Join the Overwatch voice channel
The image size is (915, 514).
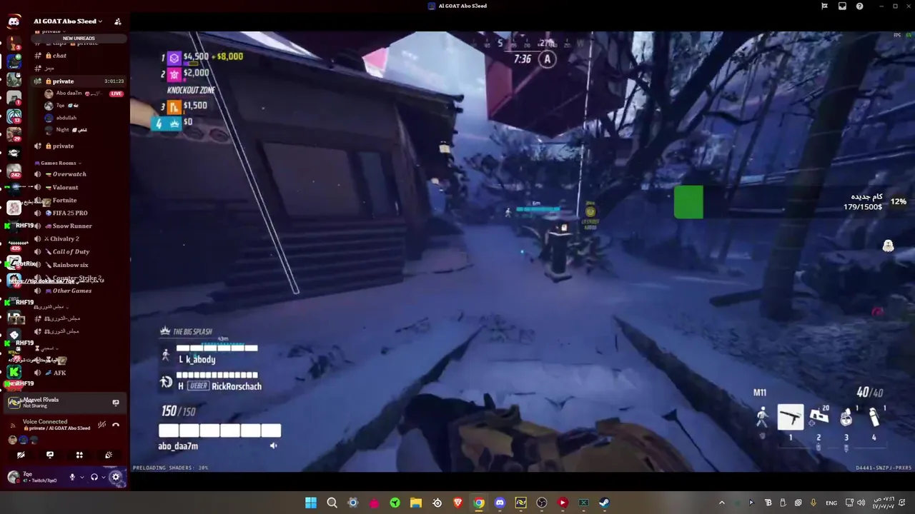[x=79, y=174]
